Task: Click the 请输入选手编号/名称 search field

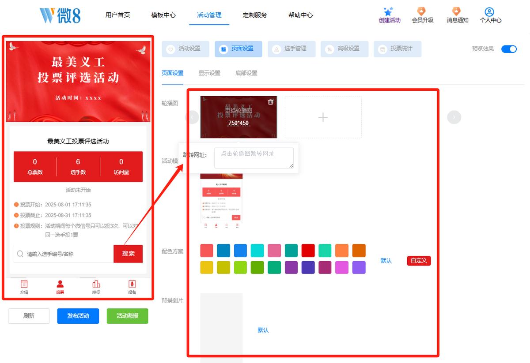Action: click(x=64, y=254)
